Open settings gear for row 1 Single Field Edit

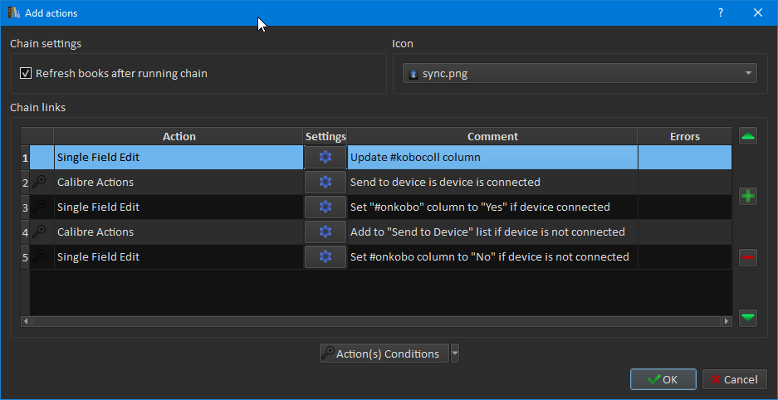(325, 158)
